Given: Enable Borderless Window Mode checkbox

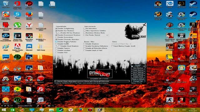Looking at the screenshot, I should 84,33.
